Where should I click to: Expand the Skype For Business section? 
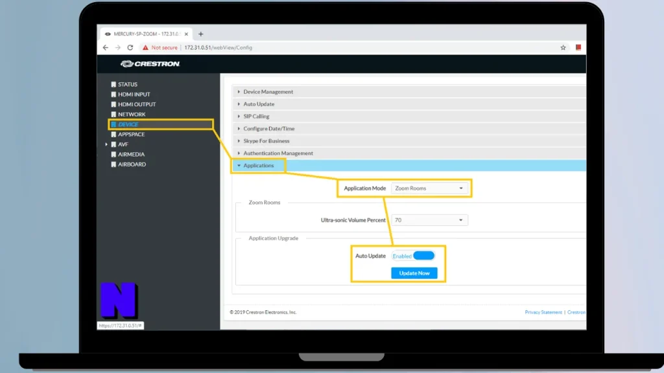[409, 141]
